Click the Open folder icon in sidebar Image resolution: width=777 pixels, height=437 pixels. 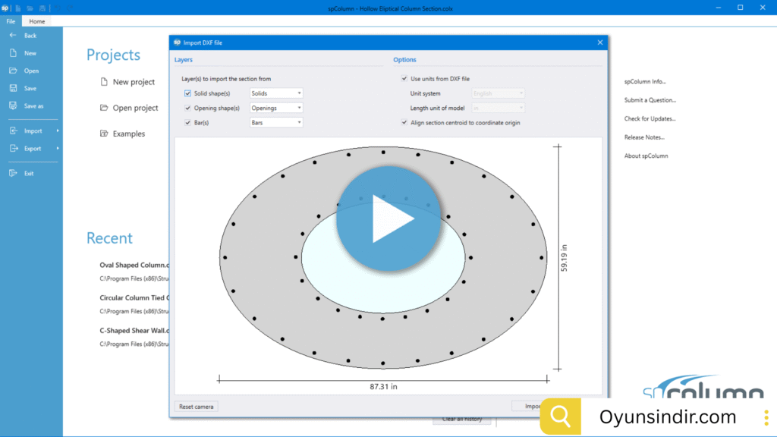pos(13,71)
